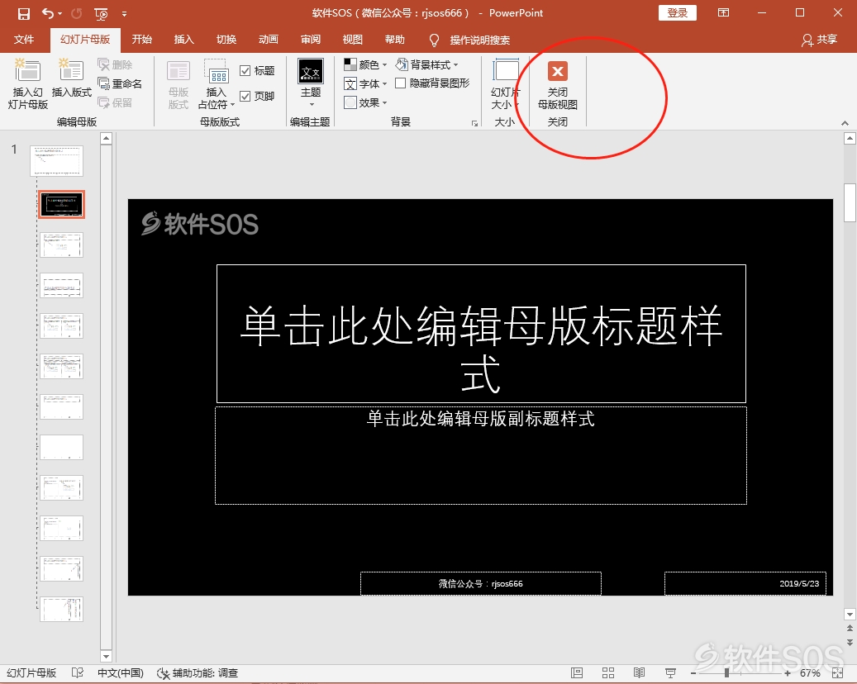Viewport: 857px width, 684px height.
Task: Open ribbon display options in title bar
Action: pyautogui.click(x=723, y=12)
